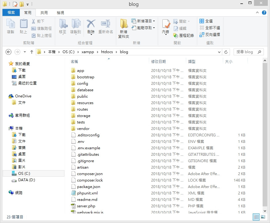The width and height of the screenshot is (270, 223).
Task: Select the phpunit.xml file
Action: click(87, 193)
